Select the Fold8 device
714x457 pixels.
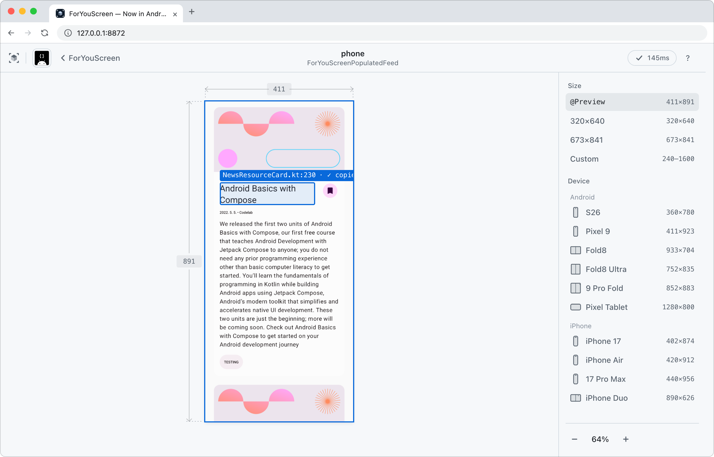pos(632,250)
